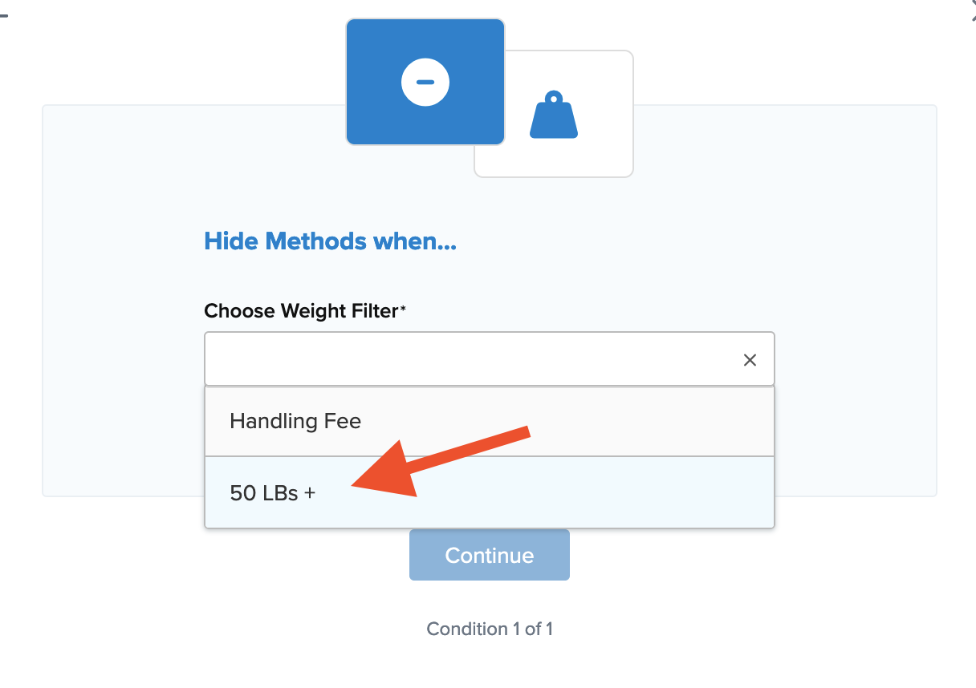Click the Hide Methods when... heading
Viewport: 976px width, 688px height.
tap(330, 241)
